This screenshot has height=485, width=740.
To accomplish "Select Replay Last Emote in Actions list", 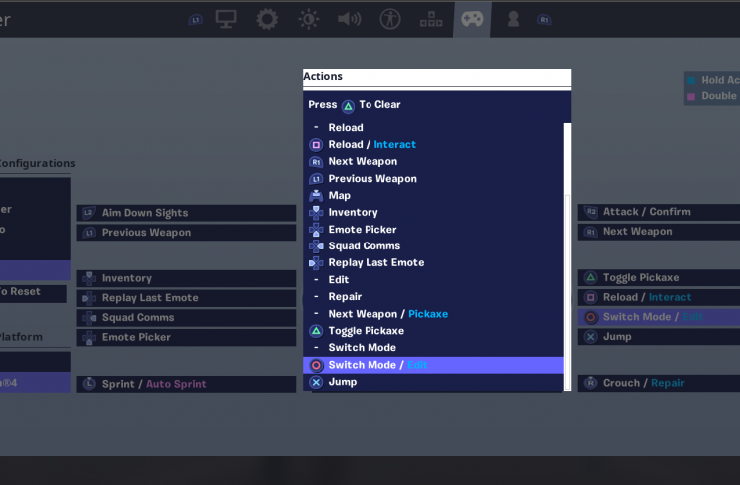I will point(433,263).
